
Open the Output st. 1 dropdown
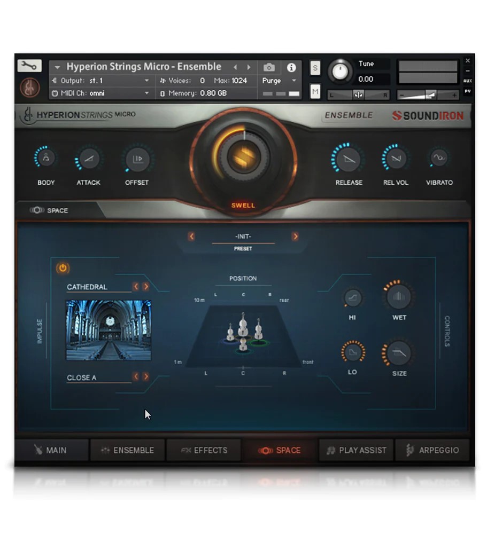[x=102, y=81]
